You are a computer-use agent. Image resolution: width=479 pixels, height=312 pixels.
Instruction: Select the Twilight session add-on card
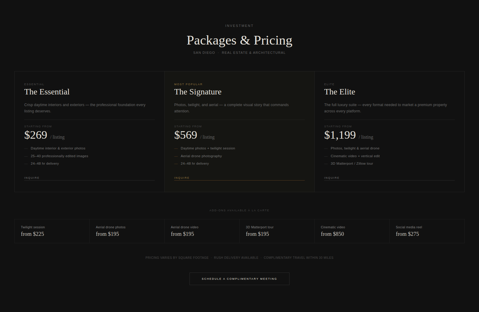pyautogui.click(x=52, y=231)
